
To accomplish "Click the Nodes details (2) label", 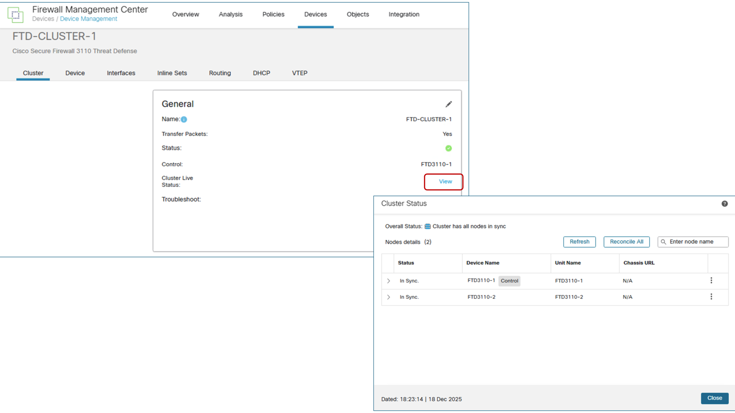I will click(x=408, y=242).
